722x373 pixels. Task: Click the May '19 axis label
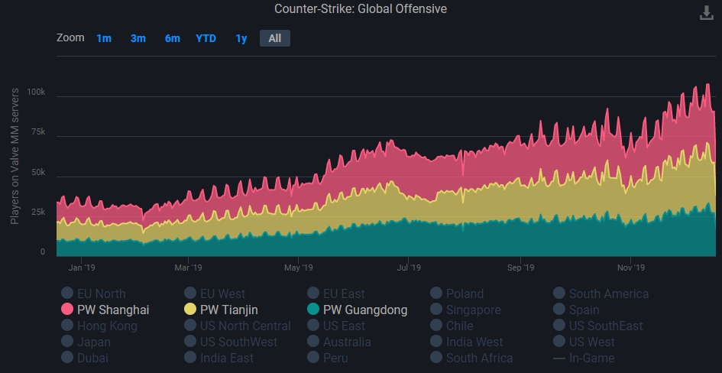(x=299, y=268)
